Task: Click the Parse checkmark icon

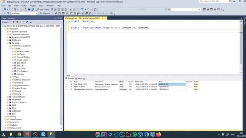Action: [56, 13]
